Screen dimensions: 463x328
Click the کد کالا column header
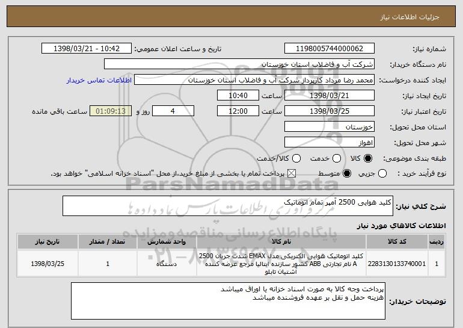coord(397,242)
